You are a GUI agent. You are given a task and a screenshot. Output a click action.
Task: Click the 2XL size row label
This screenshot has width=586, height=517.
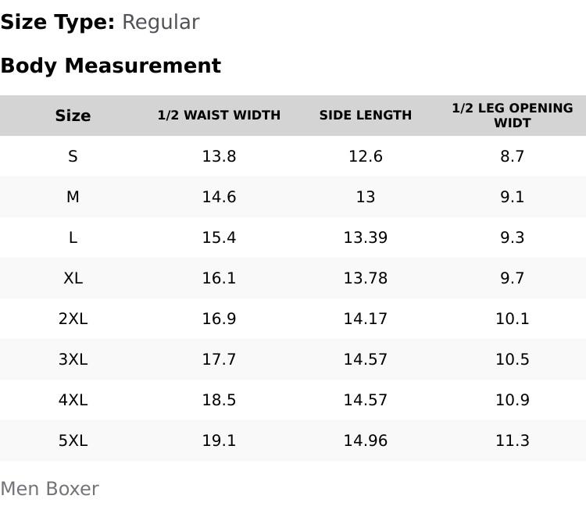[73, 319]
